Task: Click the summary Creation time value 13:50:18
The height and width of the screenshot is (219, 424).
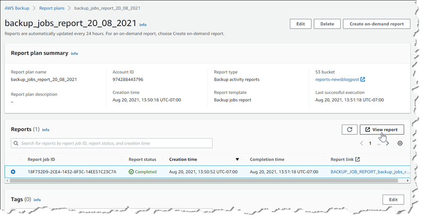Action: (x=147, y=100)
